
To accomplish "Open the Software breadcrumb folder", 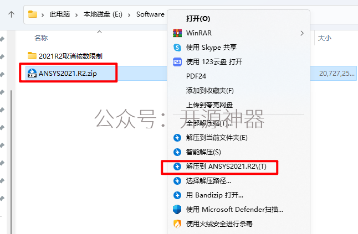I will pyautogui.click(x=150, y=14).
